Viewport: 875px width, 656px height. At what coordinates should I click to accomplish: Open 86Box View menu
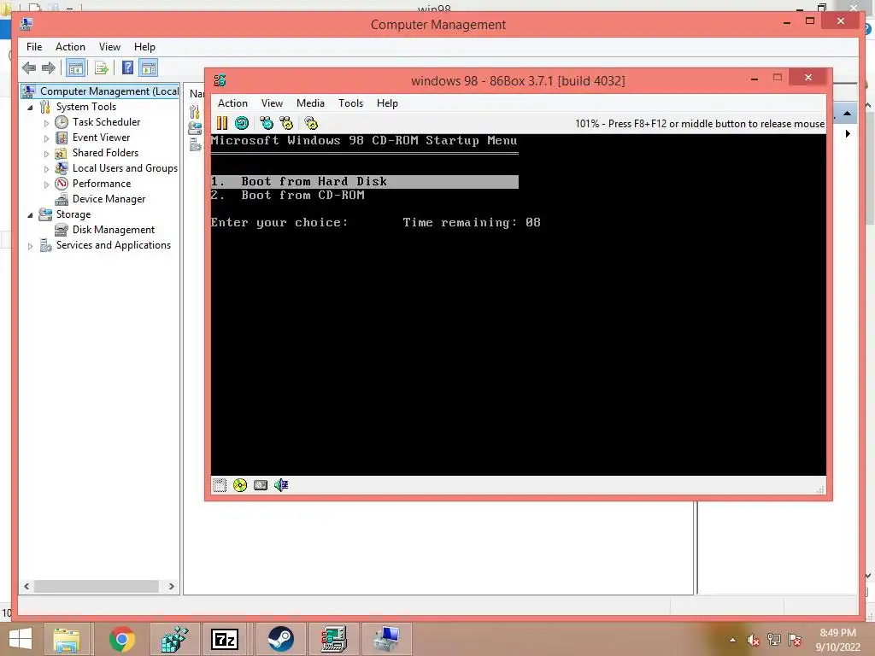coord(272,103)
